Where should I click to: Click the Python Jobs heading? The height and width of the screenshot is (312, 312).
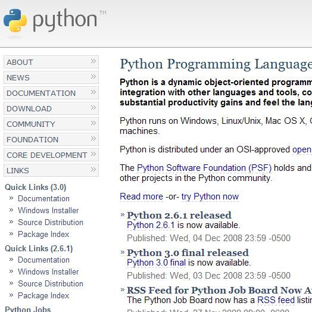click(28, 309)
